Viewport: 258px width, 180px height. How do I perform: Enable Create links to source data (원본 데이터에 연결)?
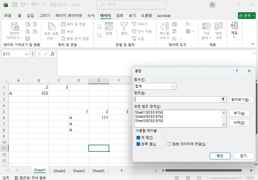coord(170,144)
